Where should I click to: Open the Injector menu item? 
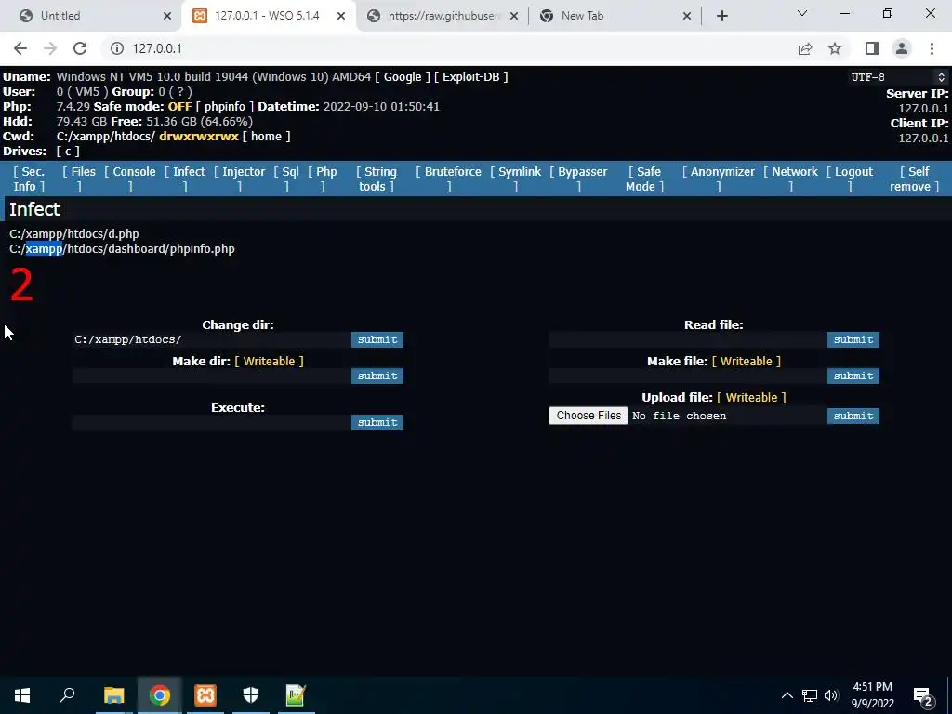coord(240,179)
